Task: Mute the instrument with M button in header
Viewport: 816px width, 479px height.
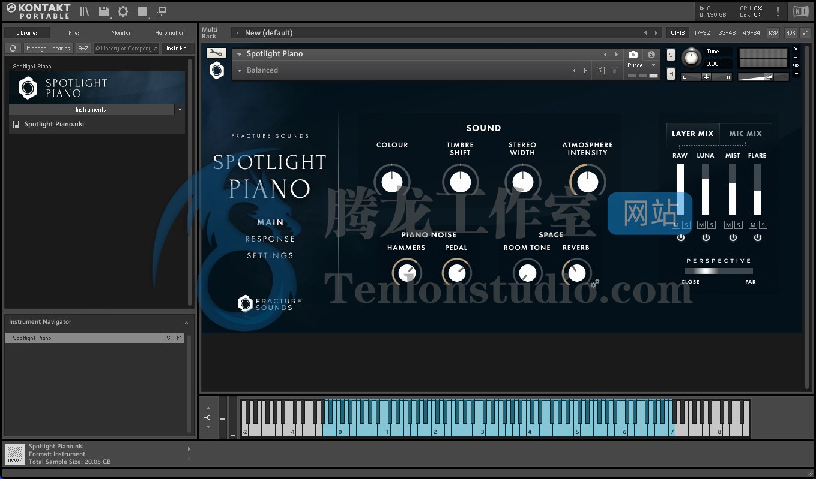Action: tap(671, 74)
